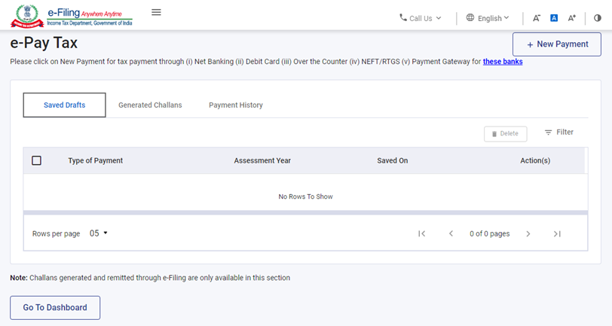Click the New Payment button

coord(557,44)
